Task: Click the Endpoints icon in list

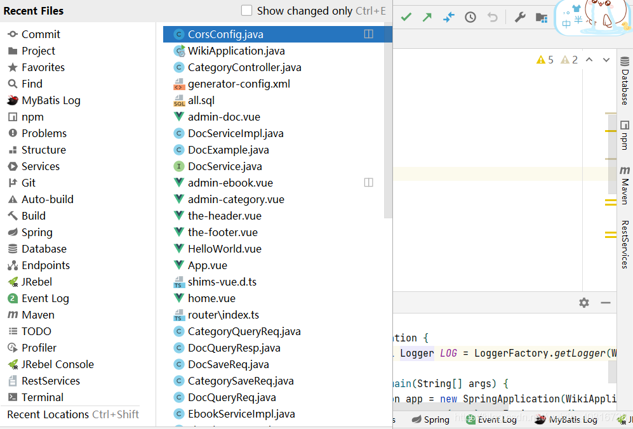Action: point(13,265)
